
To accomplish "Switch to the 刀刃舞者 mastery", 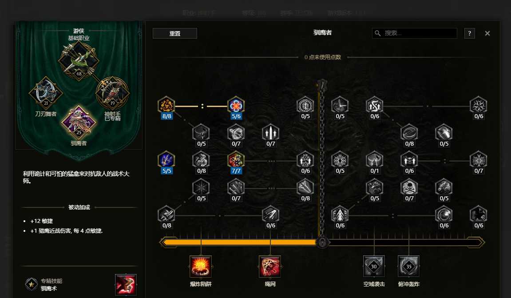I will (x=46, y=93).
